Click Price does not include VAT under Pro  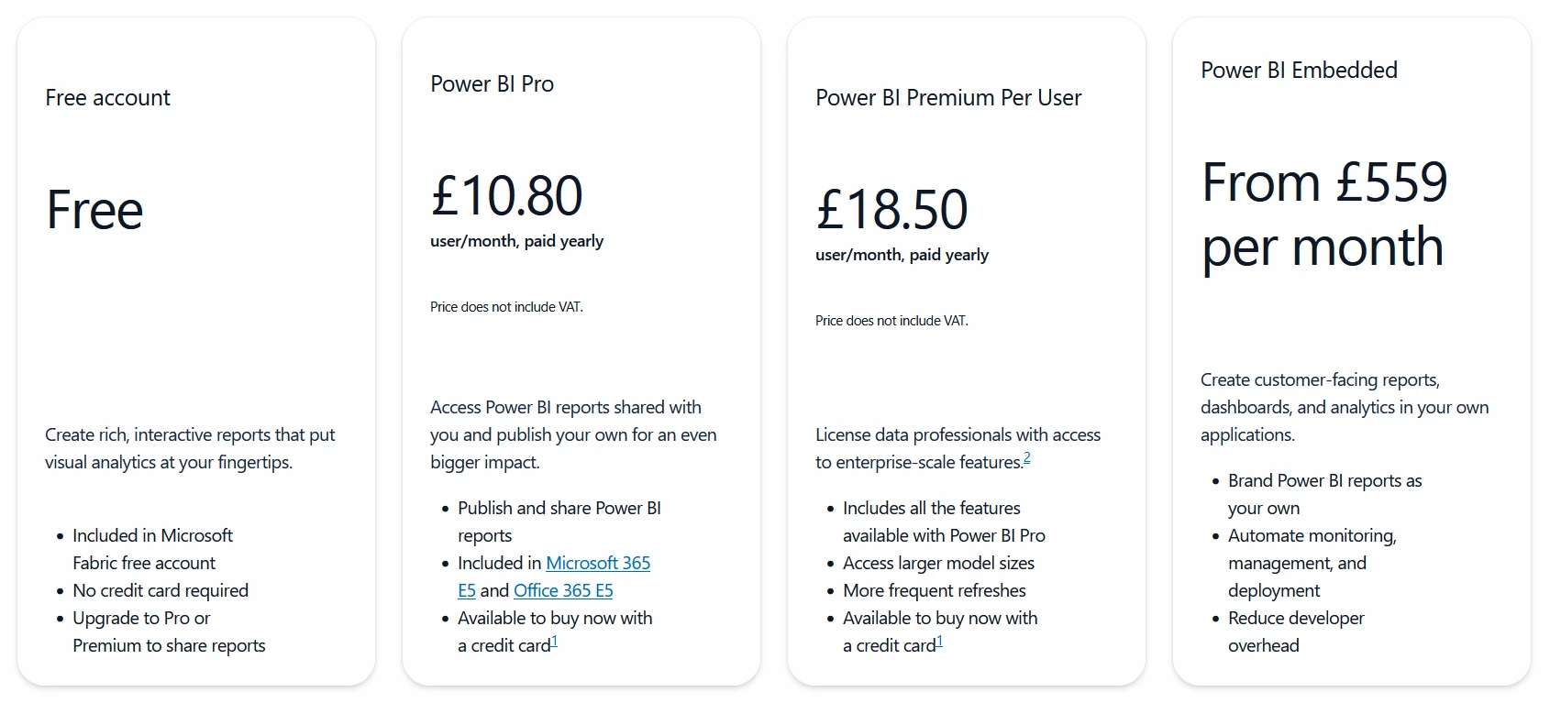click(x=506, y=306)
